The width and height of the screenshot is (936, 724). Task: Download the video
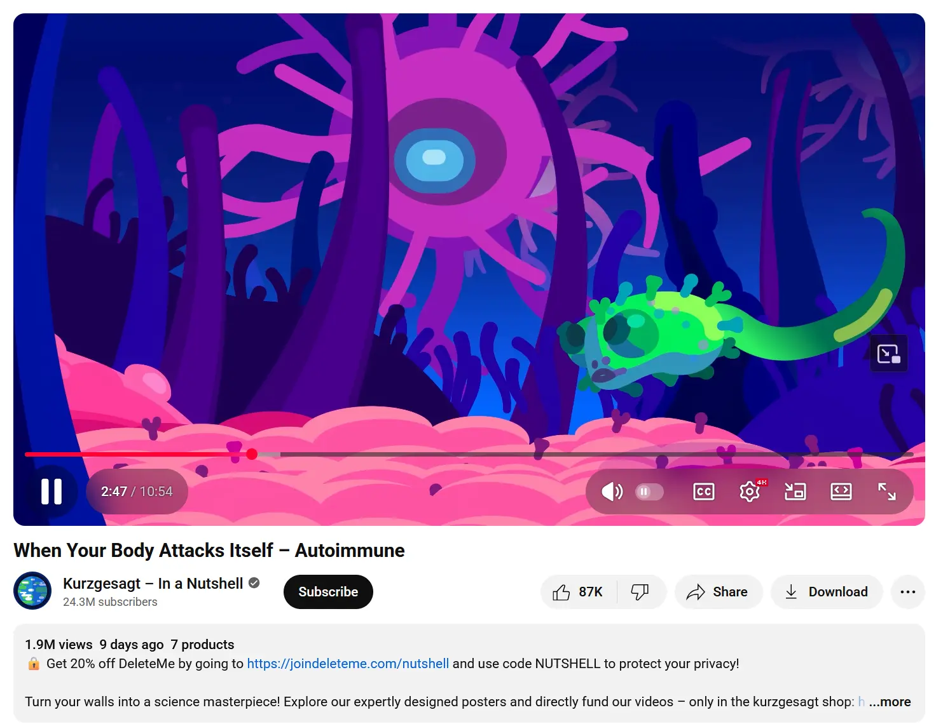coord(827,592)
